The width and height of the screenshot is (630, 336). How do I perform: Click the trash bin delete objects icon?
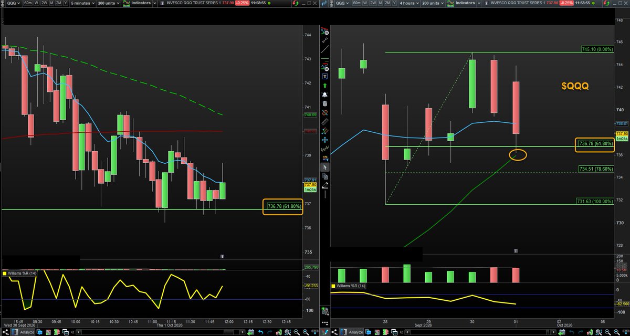pos(325,103)
